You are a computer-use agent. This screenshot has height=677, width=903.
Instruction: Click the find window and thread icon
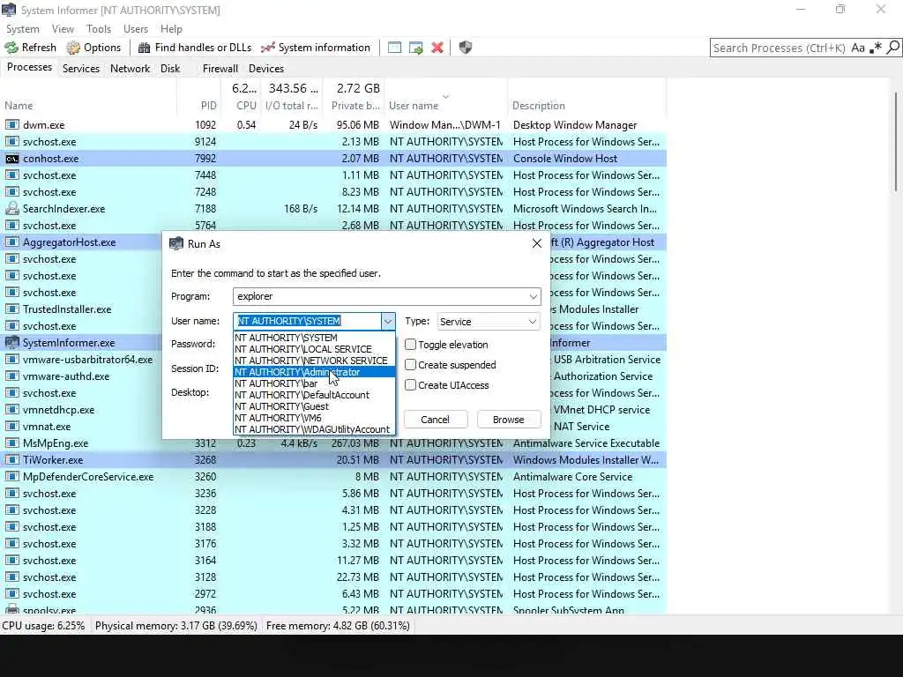point(416,48)
